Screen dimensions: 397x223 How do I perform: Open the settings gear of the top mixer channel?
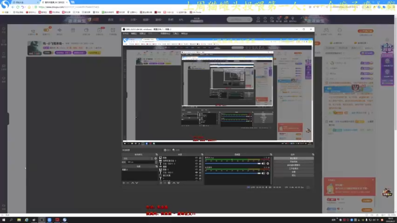tap(267, 164)
